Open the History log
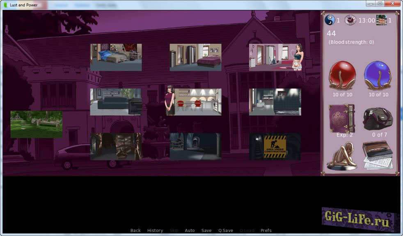This screenshot has width=403, height=236. pos(155,231)
